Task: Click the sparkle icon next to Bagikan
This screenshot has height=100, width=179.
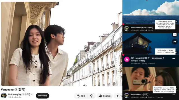Action: point(118,96)
